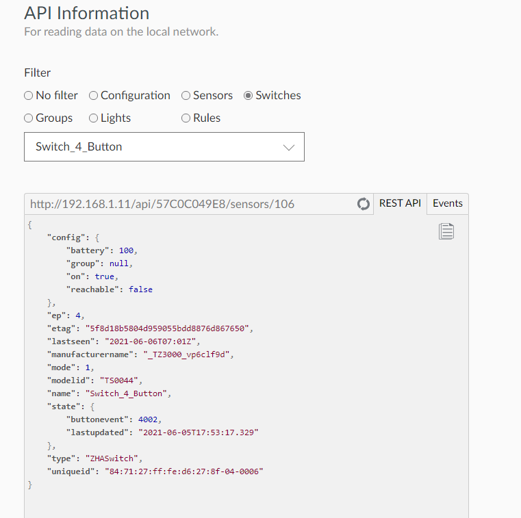This screenshot has width=521, height=518.
Task: Click the API Information heading
Action: pyautogui.click(x=87, y=13)
